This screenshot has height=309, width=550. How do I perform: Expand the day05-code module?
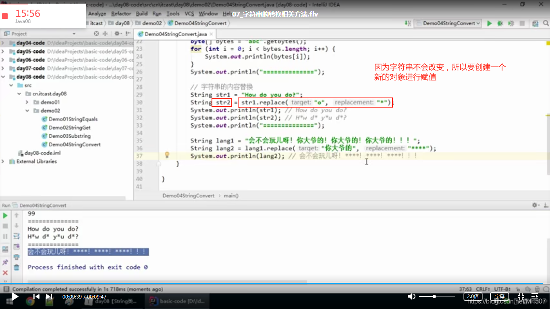[3, 52]
